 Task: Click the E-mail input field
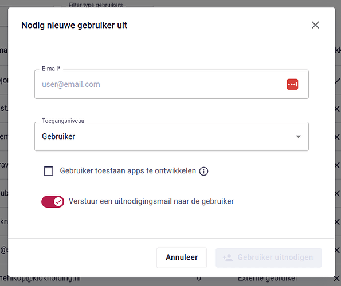171,84
